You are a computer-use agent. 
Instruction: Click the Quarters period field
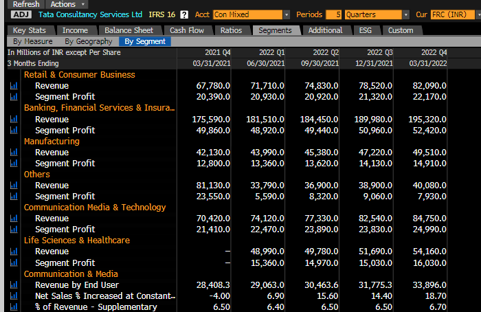373,14
